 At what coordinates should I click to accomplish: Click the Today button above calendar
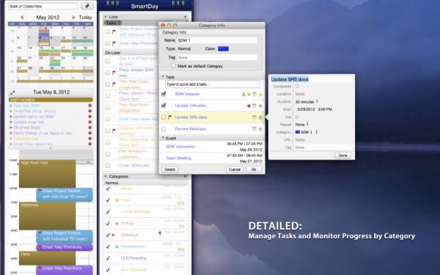pyautogui.click(x=85, y=18)
